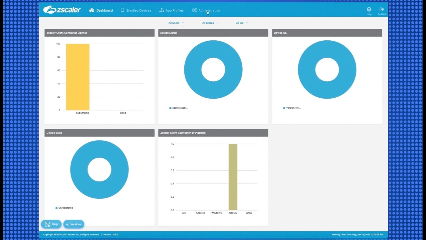Open the App Profiles tab
426x240 pixels.
click(171, 10)
